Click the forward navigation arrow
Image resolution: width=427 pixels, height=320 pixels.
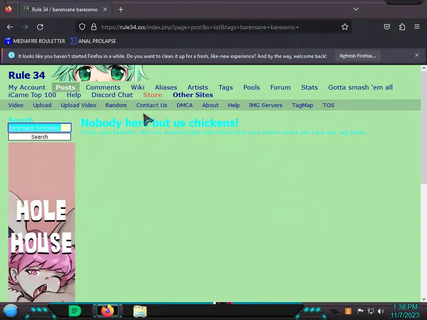(25, 27)
